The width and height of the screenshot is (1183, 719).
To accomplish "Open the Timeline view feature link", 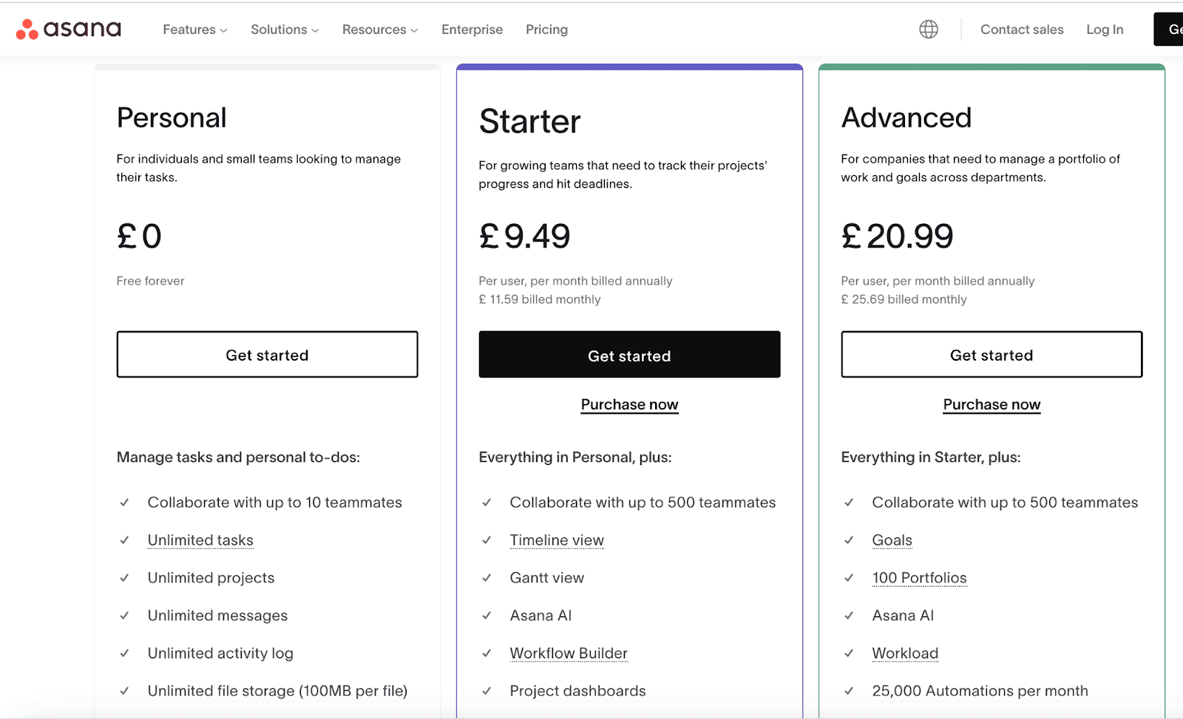I will (557, 540).
